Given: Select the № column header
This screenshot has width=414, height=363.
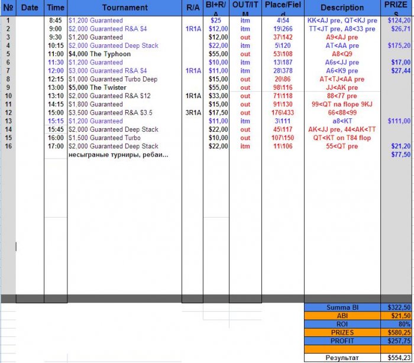Looking at the screenshot, I should pos(8,8).
